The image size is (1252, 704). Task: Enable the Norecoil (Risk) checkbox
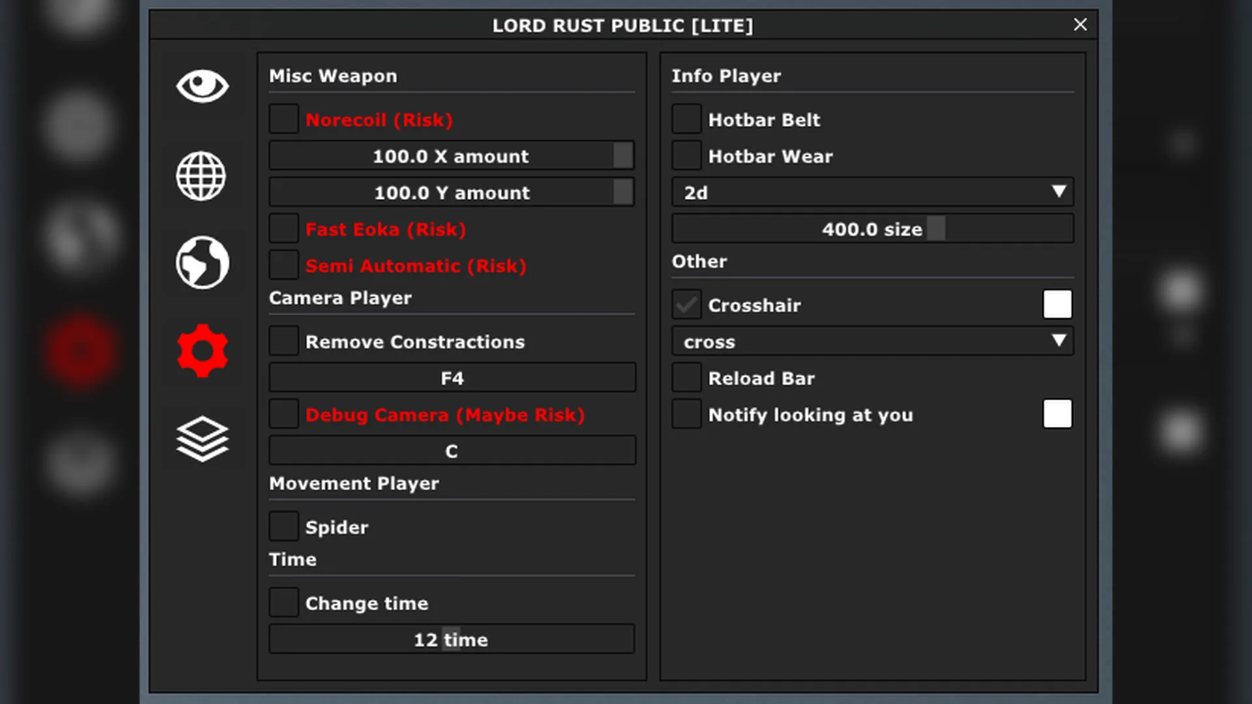pos(284,120)
